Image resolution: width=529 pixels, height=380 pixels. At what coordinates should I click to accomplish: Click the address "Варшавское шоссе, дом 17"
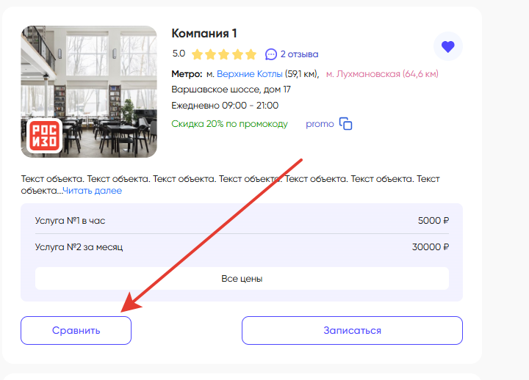tap(231, 89)
